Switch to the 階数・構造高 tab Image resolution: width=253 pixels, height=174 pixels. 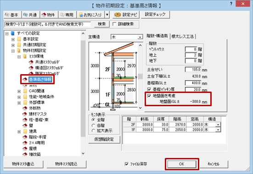(157, 36)
